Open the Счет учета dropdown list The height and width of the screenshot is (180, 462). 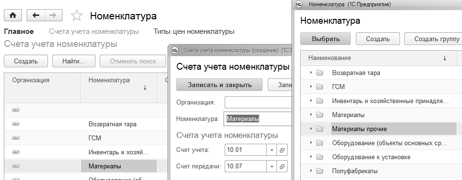click(272, 150)
